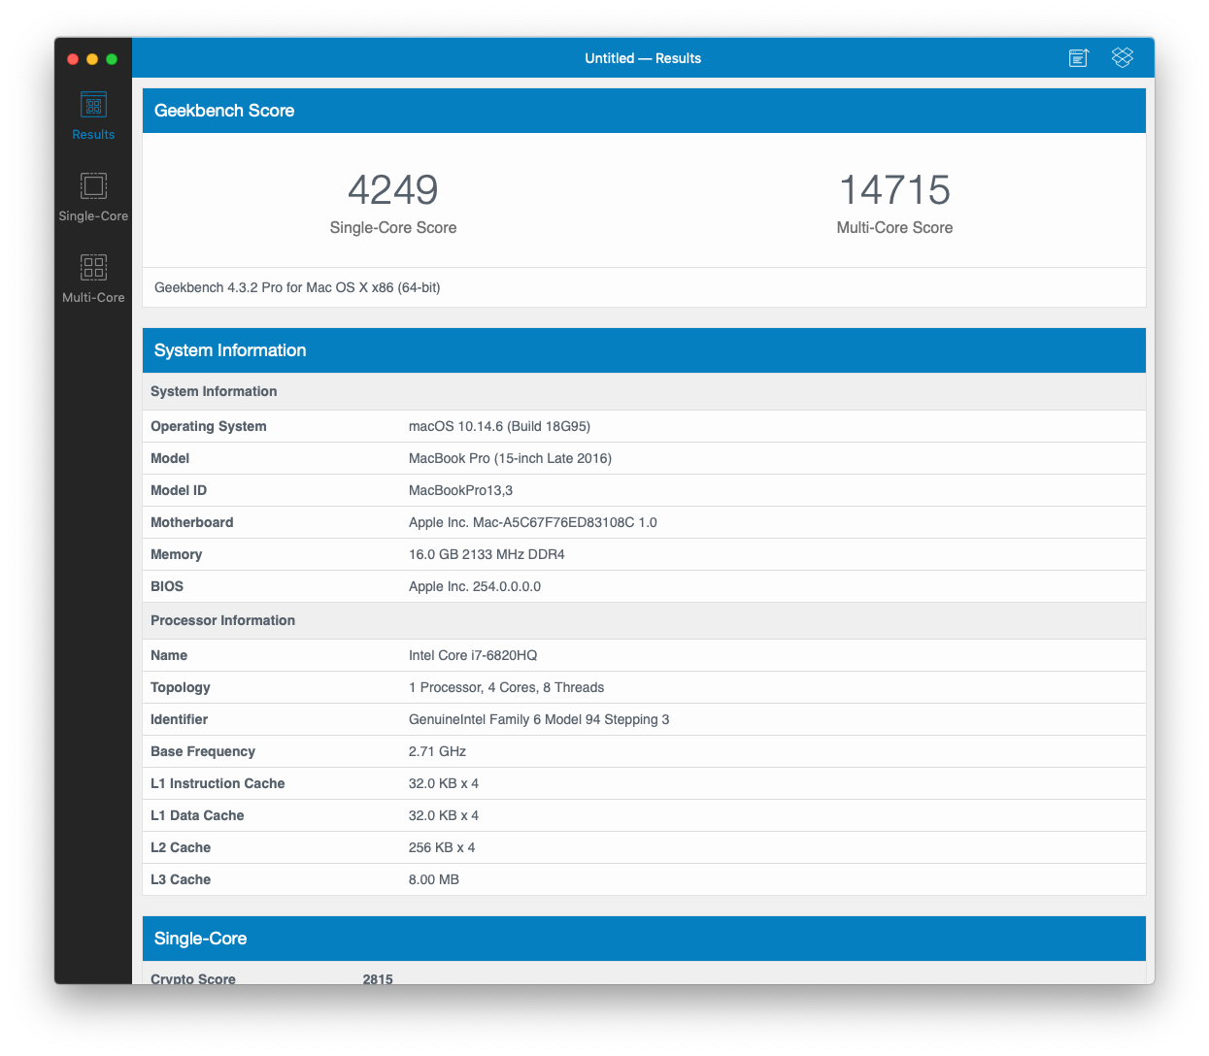Click the 4249 single-core score value
Viewport: 1209px width, 1056px height.
tap(393, 190)
